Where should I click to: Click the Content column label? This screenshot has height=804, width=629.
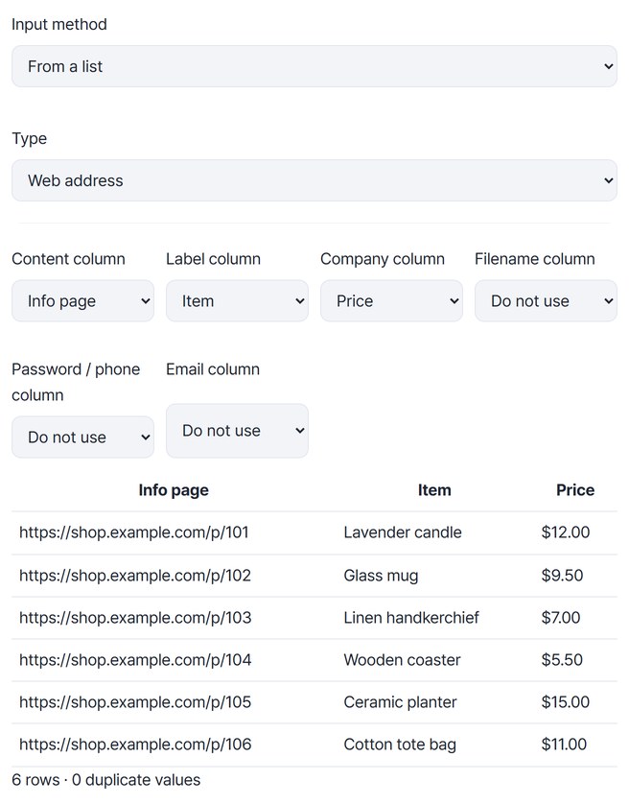pyautogui.click(x=68, y=259)
